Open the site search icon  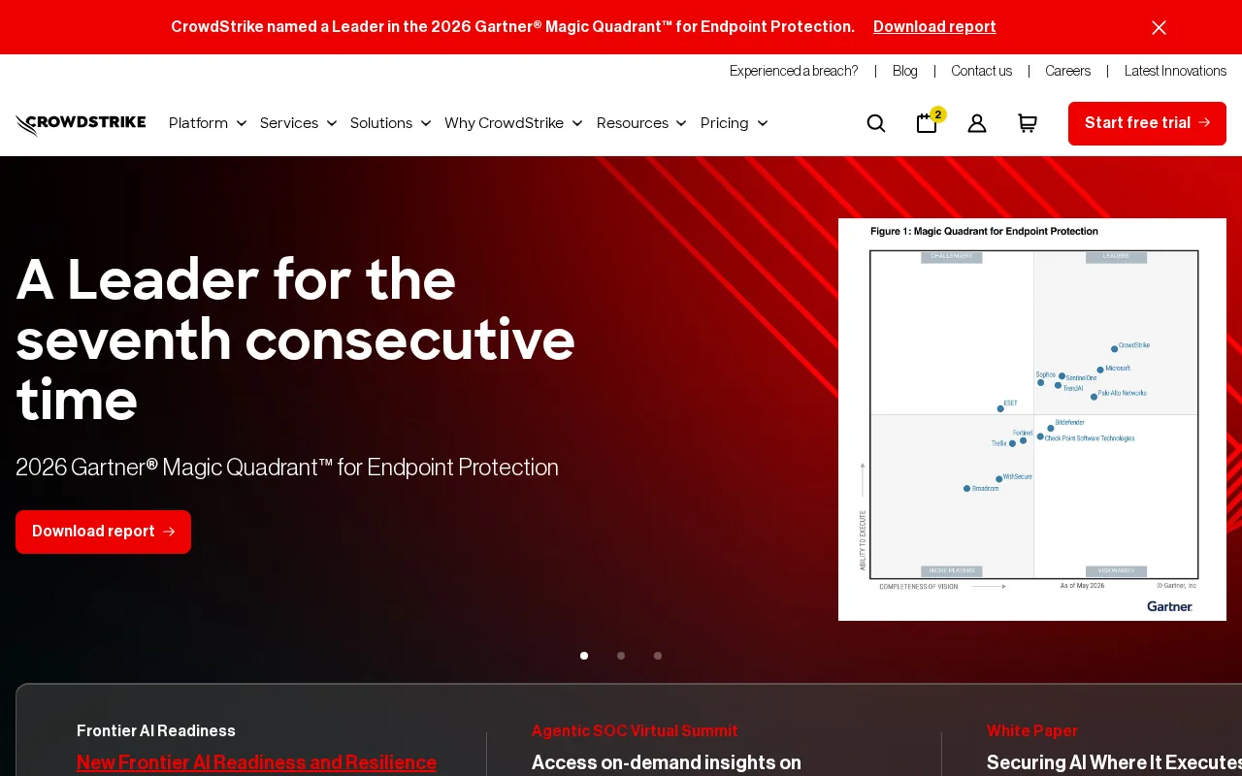pos(876,123)
